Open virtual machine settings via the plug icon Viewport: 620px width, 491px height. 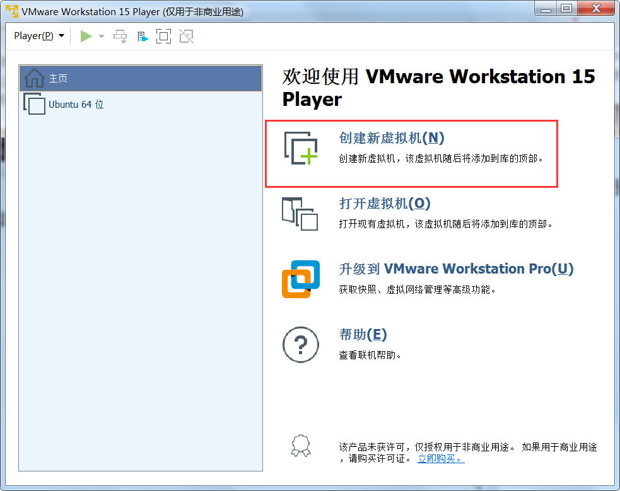click(x=142, y=36)
